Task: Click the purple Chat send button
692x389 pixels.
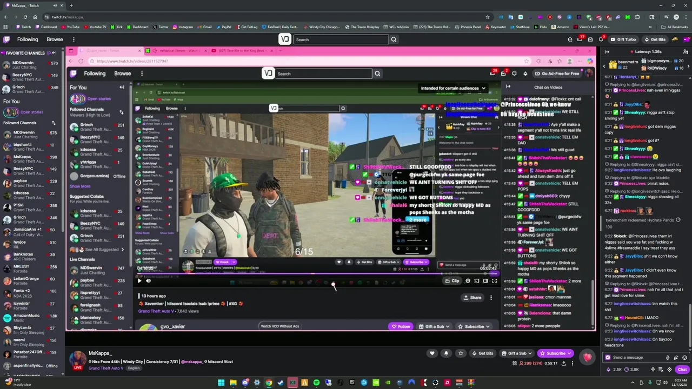Action: (x=682, y=370)
